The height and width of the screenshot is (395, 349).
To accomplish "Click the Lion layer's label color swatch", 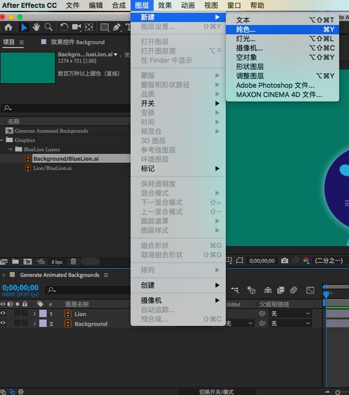I will 43,314.
